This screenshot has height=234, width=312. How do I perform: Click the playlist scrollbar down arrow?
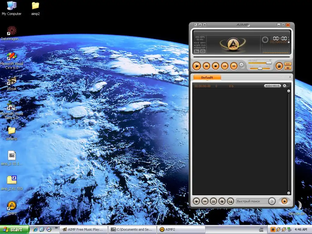[x=289, y=193]
